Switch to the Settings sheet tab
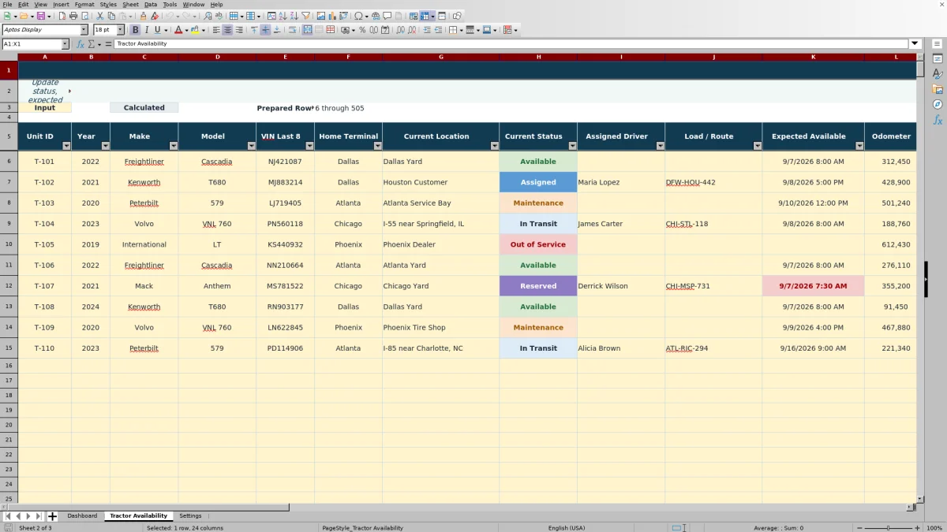 (x=190, y=516)
